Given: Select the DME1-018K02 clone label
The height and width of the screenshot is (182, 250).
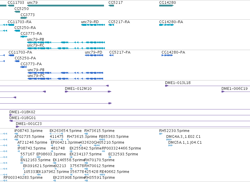Looking at the screenshot, I should coord(22,112).
